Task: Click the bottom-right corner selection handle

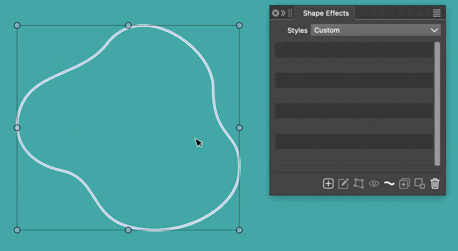Action: click(x=239, y=230)
